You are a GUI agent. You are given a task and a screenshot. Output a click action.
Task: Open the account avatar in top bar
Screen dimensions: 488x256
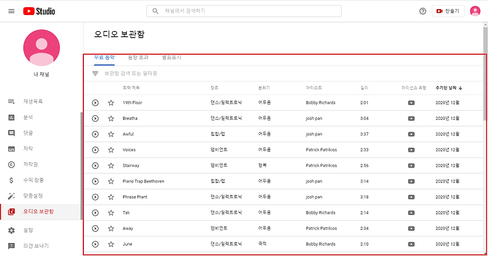pos(475,11)
